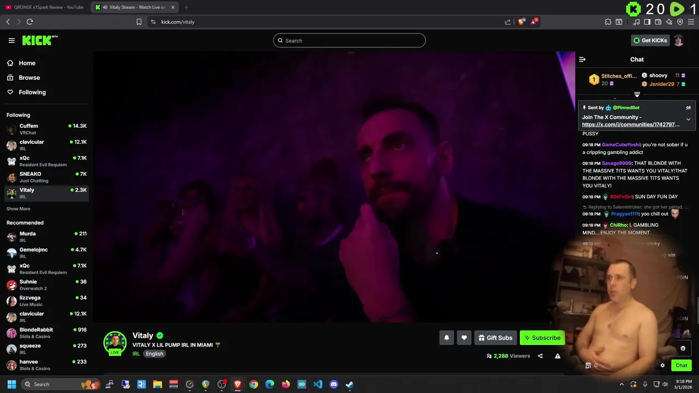Open squeeze recommended channel

[46, 349]
